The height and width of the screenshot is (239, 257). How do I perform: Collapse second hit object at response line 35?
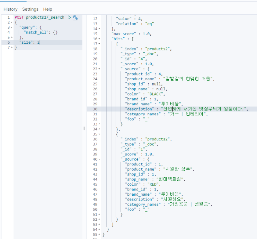click(99, 134)
